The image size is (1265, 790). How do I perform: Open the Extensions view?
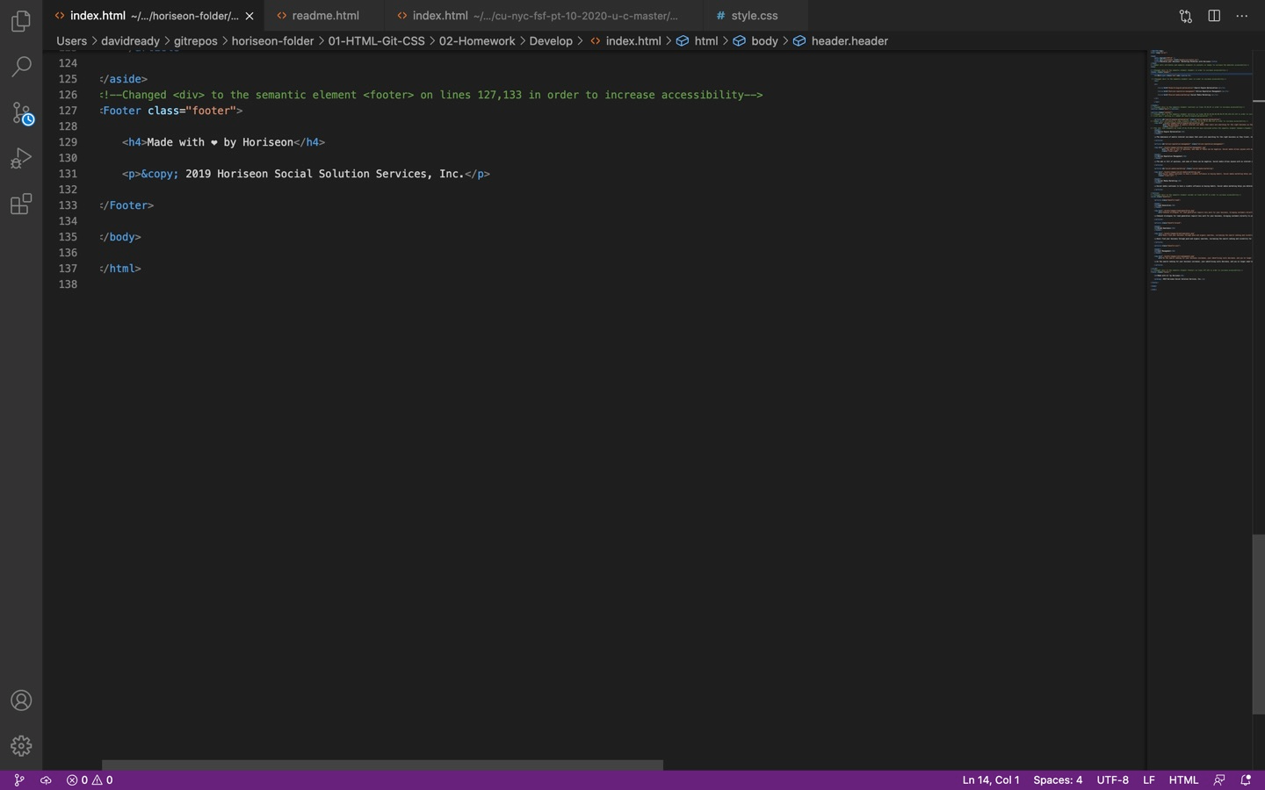pyautogui.click(x=21, y=205)
